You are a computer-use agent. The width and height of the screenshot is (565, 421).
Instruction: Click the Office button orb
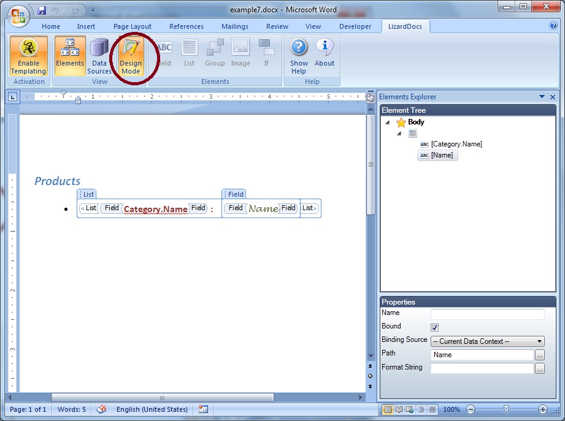click(x=18, y=17)
